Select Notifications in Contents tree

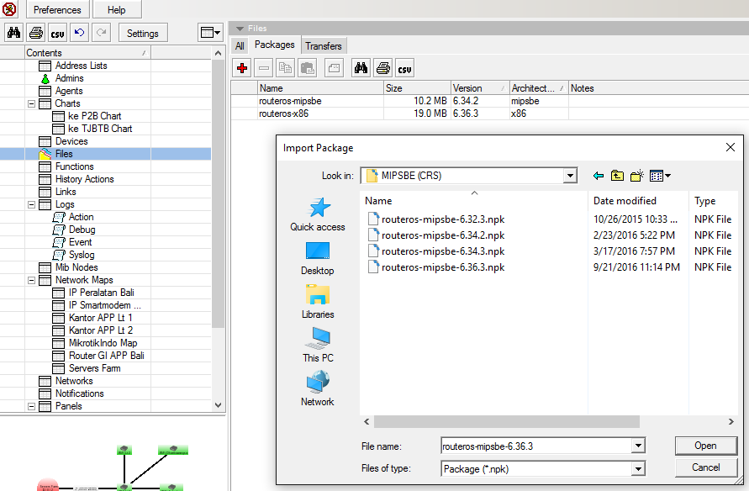pyautogui.click(x=79, y=393)
